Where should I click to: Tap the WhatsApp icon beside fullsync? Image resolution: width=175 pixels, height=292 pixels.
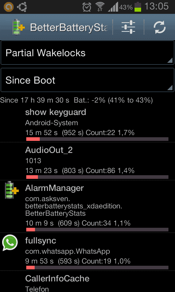coord(10,243)
